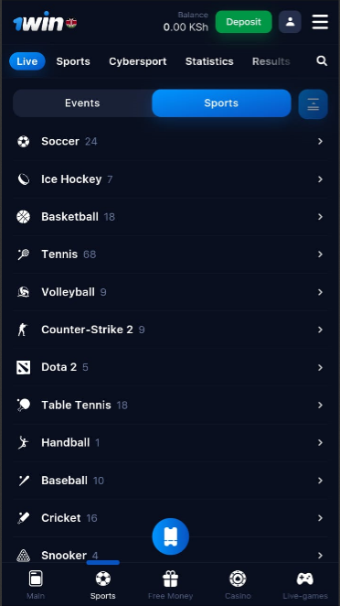Tap the Free Money gift icon
The width and height of the screenshot is (340, 606).
tap(170, 579)
